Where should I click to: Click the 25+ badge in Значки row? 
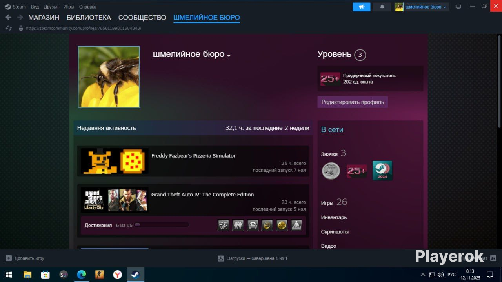pyautogui.click(x=356, y=171)
